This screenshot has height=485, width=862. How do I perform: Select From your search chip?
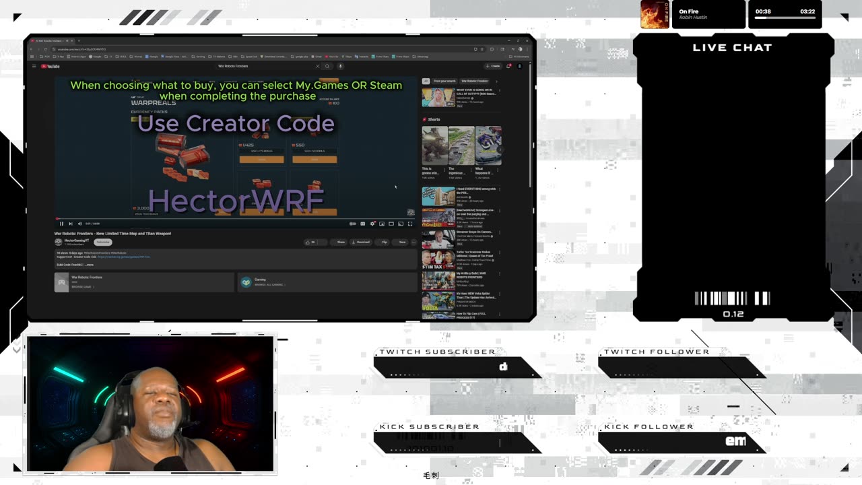tap(444, 81)
